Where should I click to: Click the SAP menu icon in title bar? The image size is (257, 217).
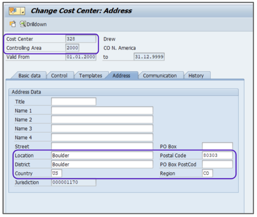pos(13,11)
